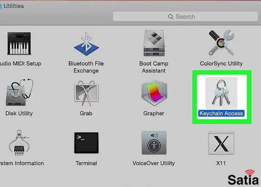Click the magnifying glass in search bar

[x=171, y=17]
